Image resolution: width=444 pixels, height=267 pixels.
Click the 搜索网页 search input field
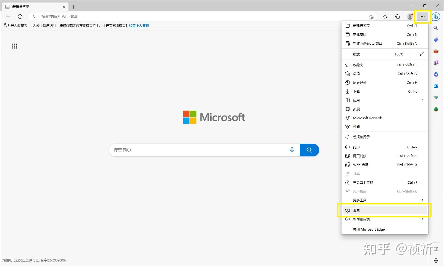click(x=199, y=150)
